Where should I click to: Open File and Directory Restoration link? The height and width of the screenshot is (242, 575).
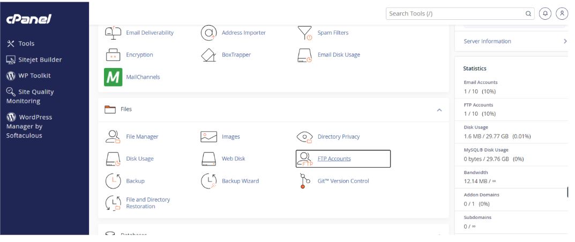148,203
